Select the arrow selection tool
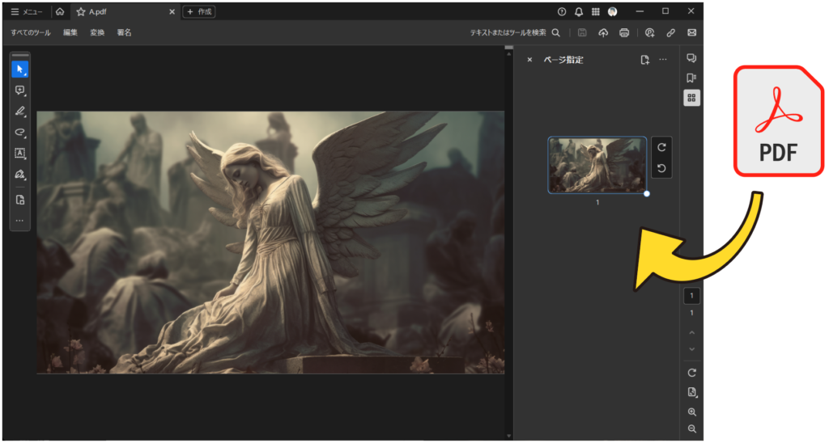 pyautogui.click(x=19, y=70)
